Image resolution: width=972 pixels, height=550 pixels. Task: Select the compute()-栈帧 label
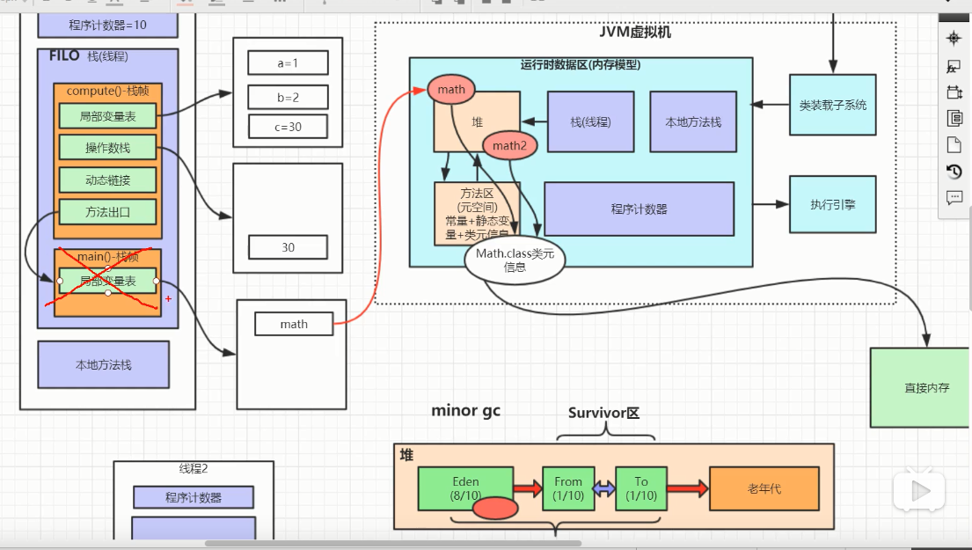point(108,91)
